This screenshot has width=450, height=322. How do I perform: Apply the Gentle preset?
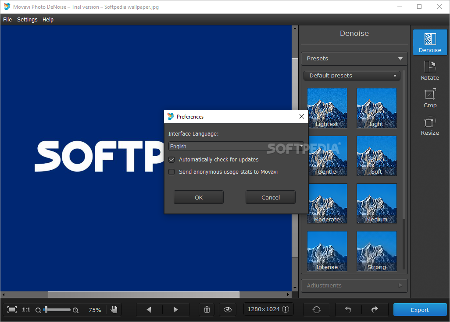pos(327,156)
